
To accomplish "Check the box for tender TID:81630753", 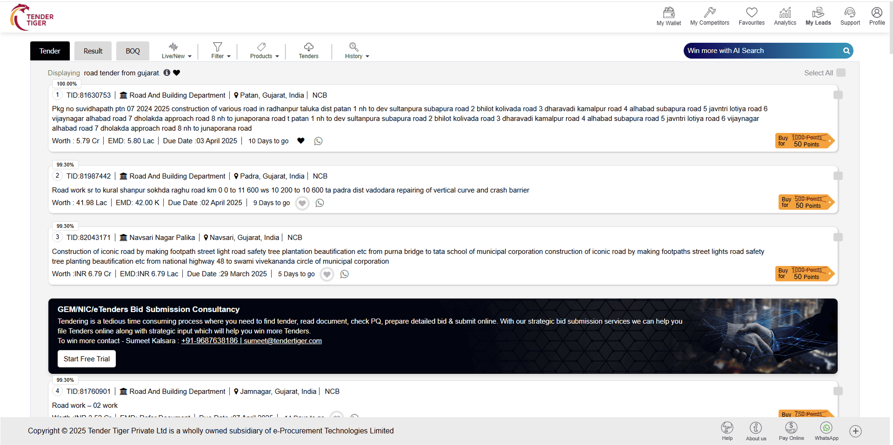I will pos(838,95).
